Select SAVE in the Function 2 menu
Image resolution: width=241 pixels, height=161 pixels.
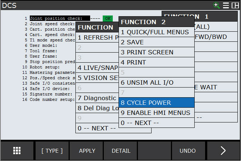[157, 42]
